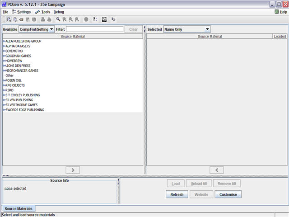Click the PCGen application icon in title bar
The height and width of the screenshot is (217, 289).
4,4
